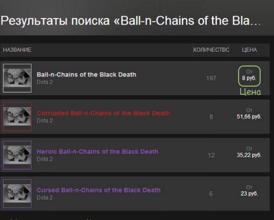Click the 51,66 руб. price
Screen dimensions: 274x220
(x=249, y=117)
